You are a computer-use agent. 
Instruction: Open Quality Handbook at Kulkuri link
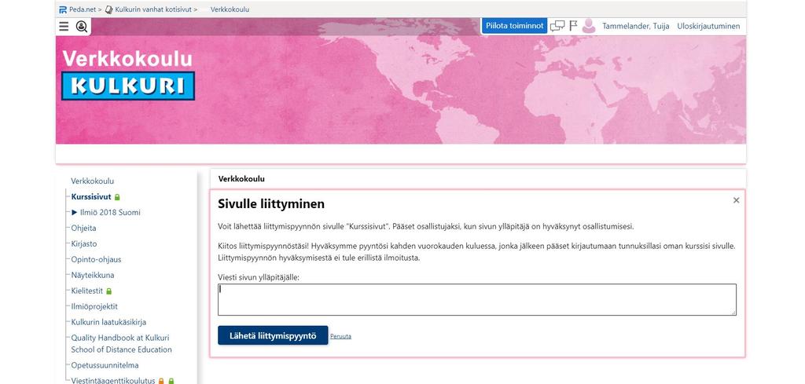coord(121,343)
